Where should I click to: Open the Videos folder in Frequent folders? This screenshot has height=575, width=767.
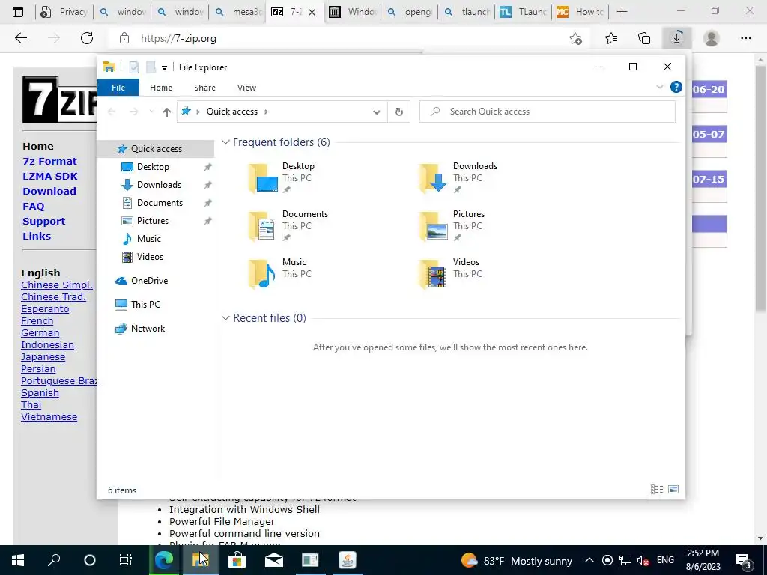pos(449,274)
